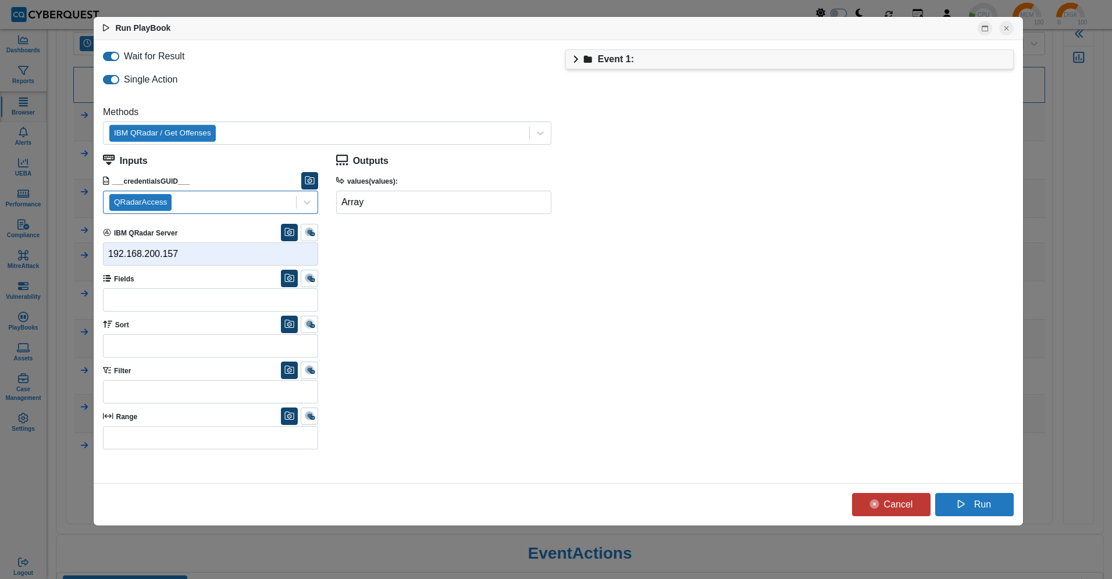Open Compliance in the sidebar
Screen dimensions: 1112x579
23,229
